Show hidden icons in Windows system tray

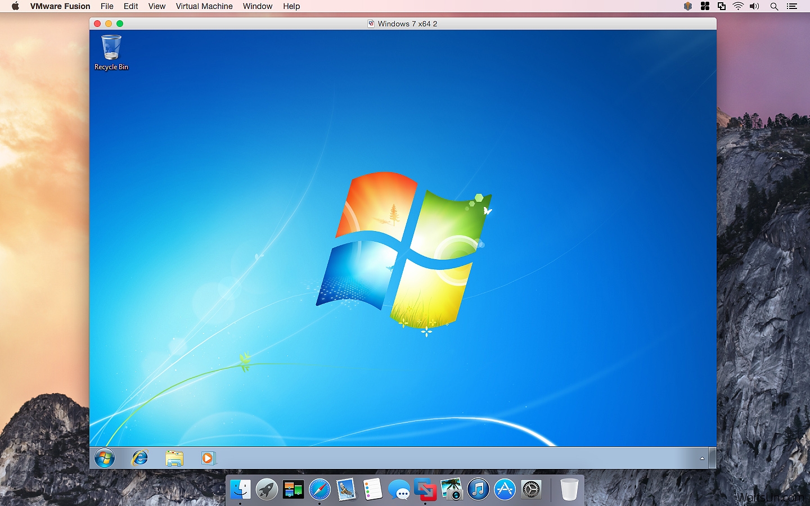point(702,458)
